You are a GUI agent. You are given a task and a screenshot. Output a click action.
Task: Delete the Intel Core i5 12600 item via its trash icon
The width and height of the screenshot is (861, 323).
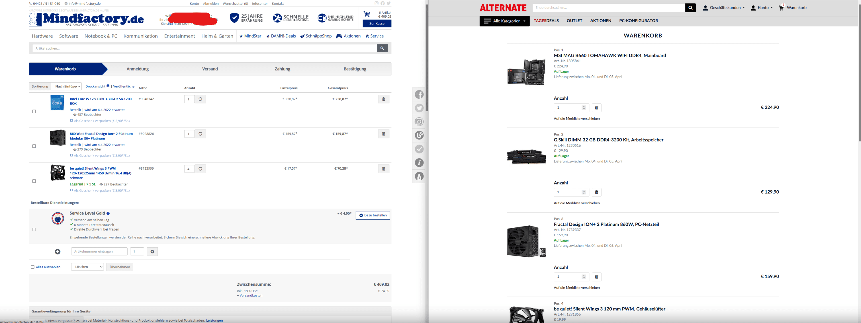tap(383, 99)
